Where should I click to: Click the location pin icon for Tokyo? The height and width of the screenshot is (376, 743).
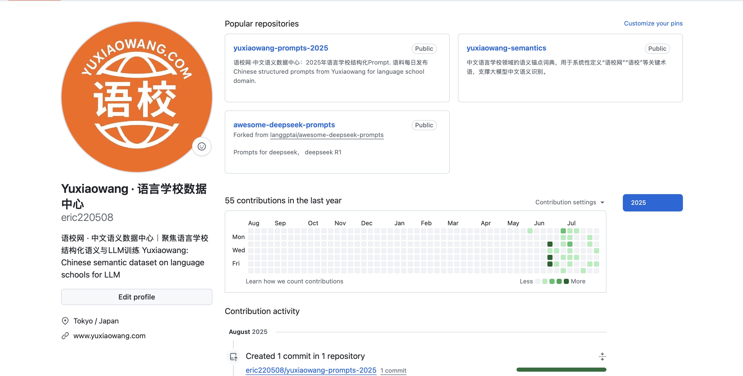coord(65,321)
